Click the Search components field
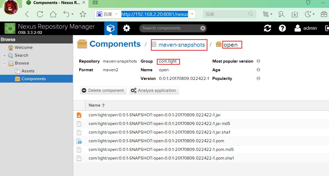This screenshot has height=176, width=329. click(173, 28)
